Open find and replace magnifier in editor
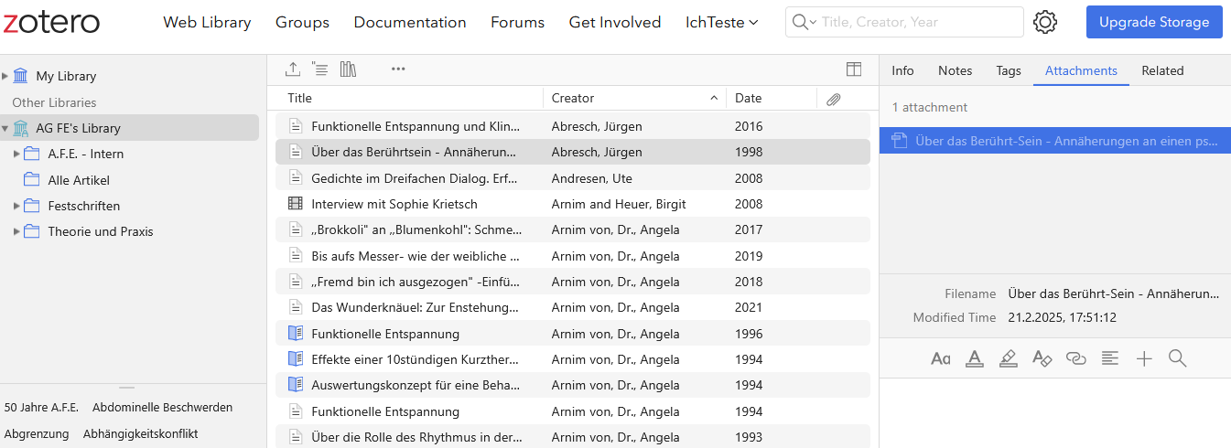This screenshot has height=448, width=1231. pyautogui.click(x=1178, y=358)
